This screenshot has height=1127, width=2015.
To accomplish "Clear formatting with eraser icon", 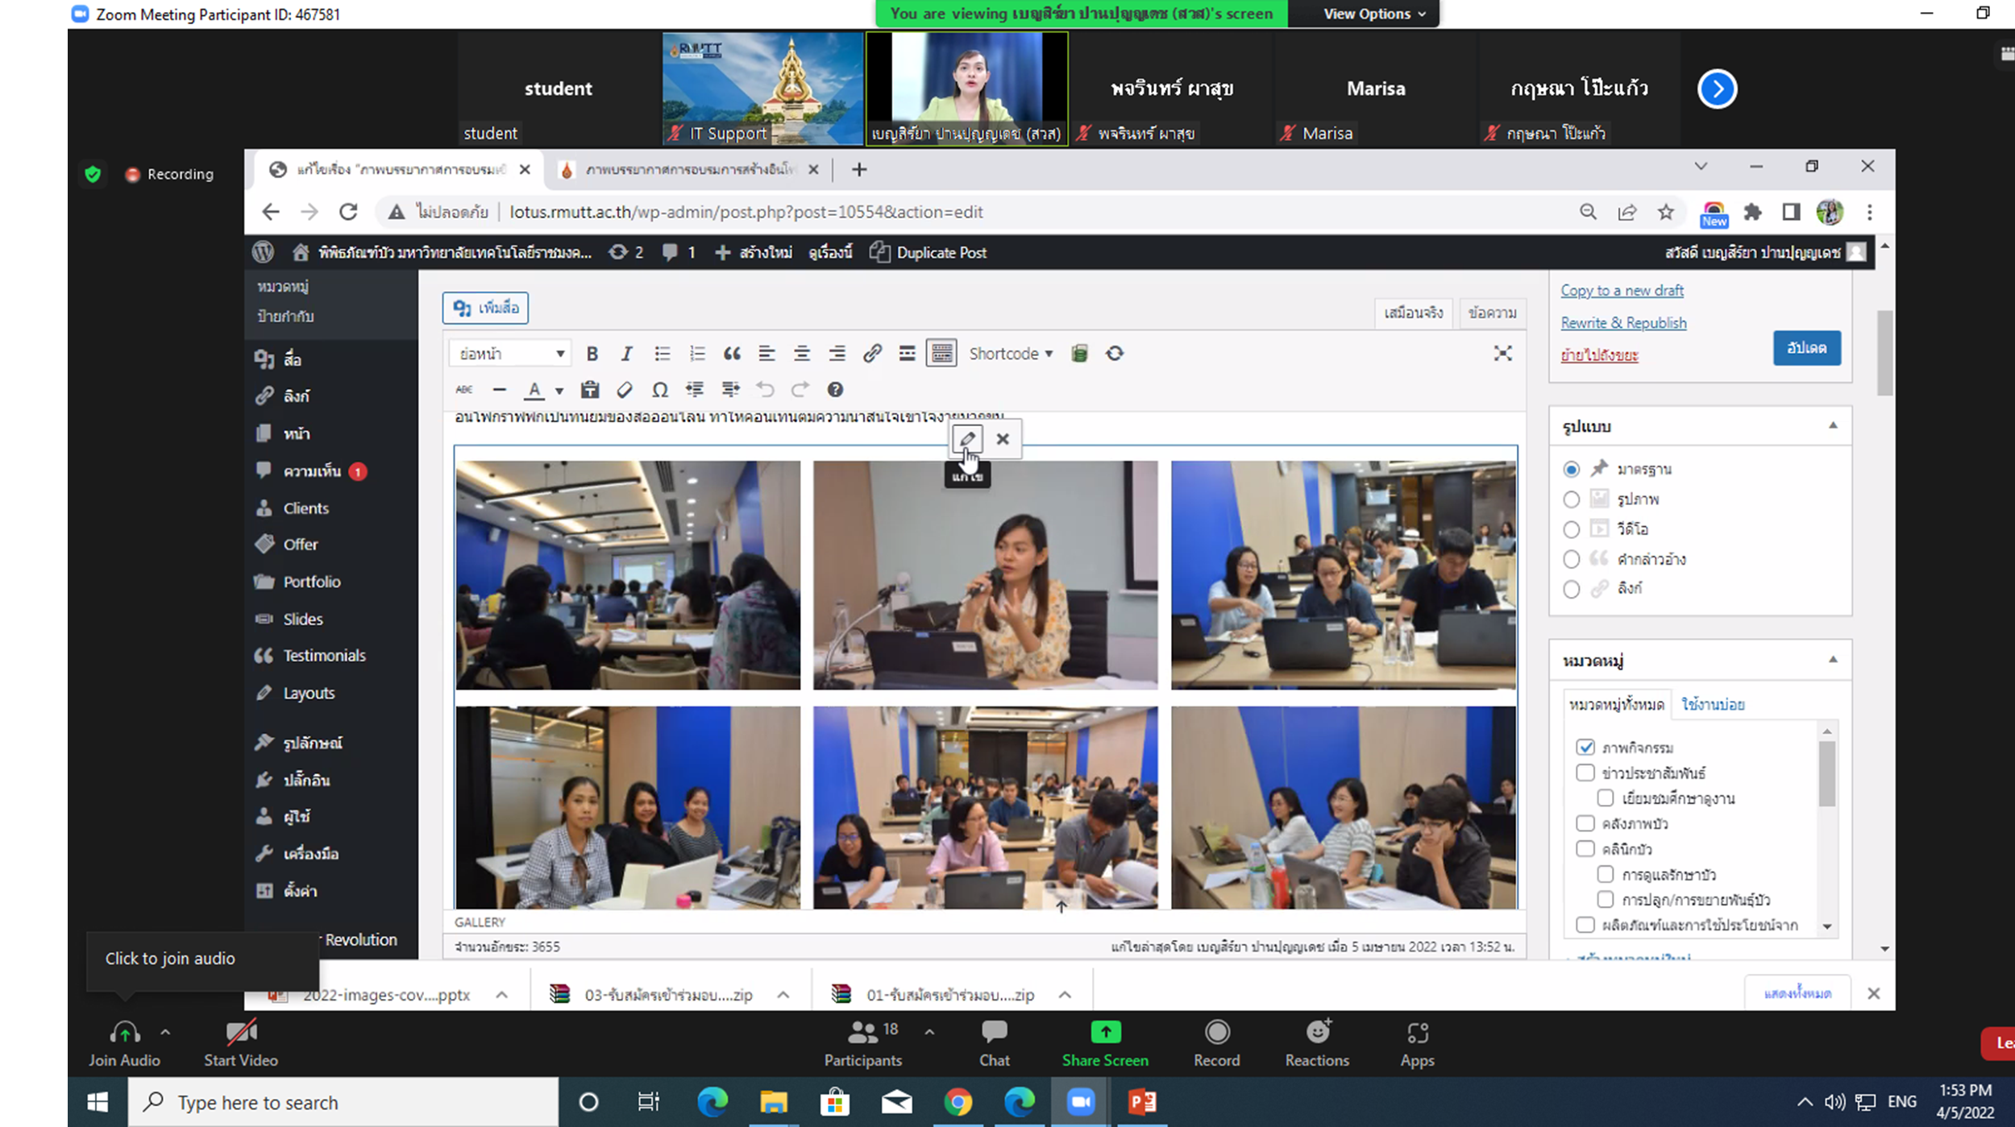I will point(625,390).
